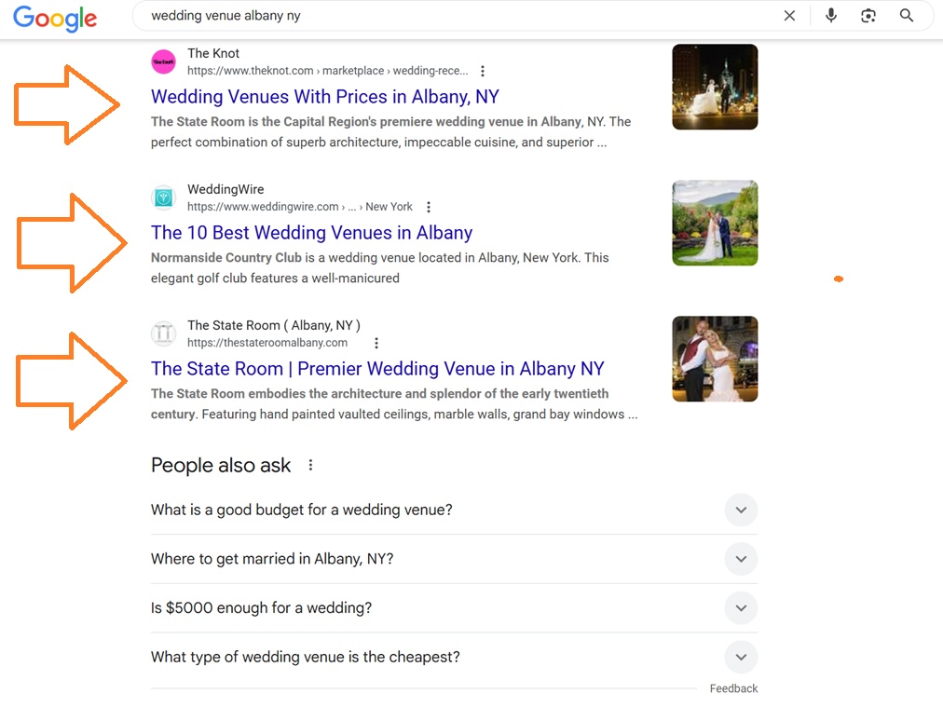Open People also ask options menu
943x721 pixels.
tap(310, 465)
